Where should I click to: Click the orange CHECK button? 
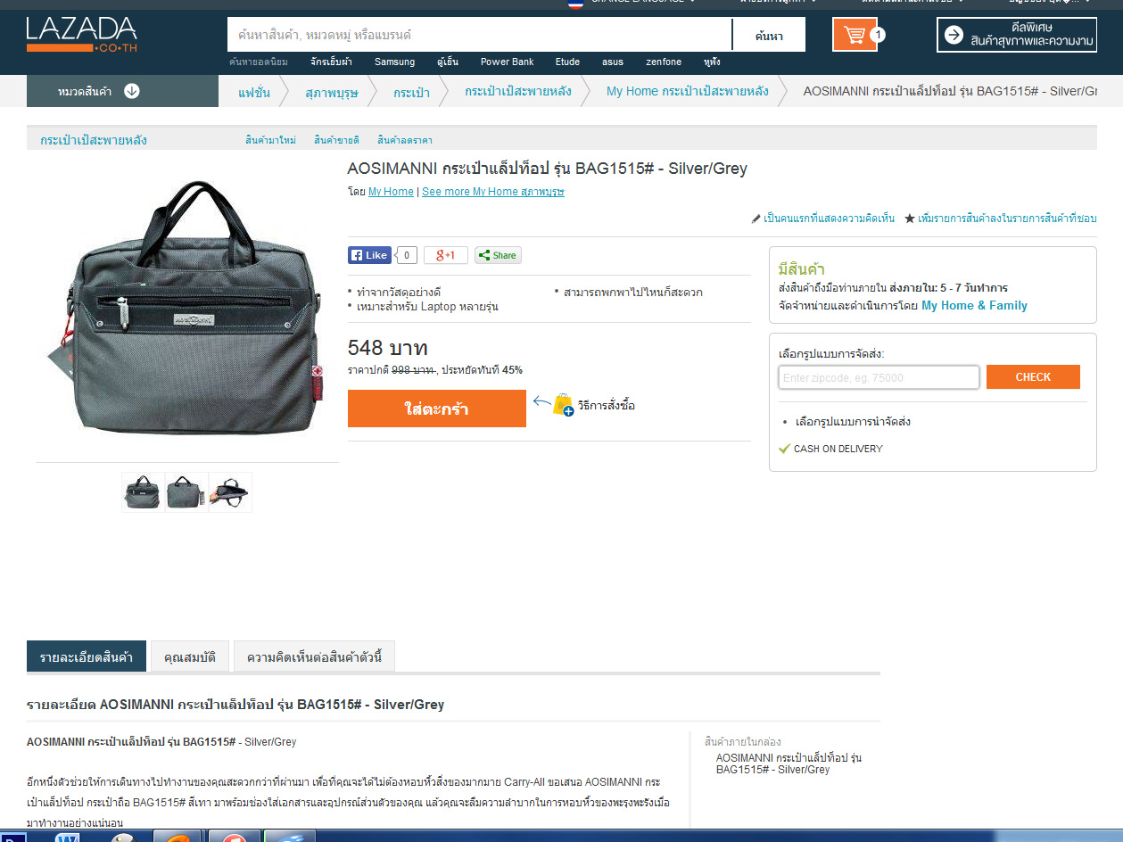point(1033,377)
